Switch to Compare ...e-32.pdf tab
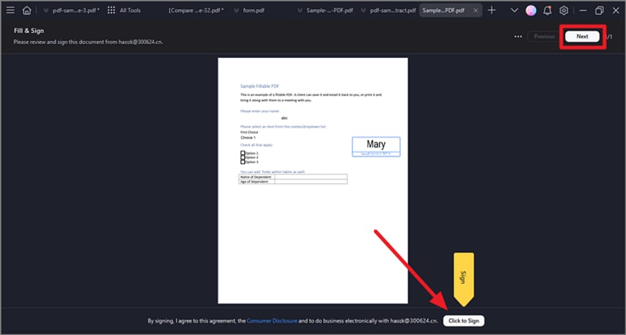The image size is (626, 335). (196, 10)
